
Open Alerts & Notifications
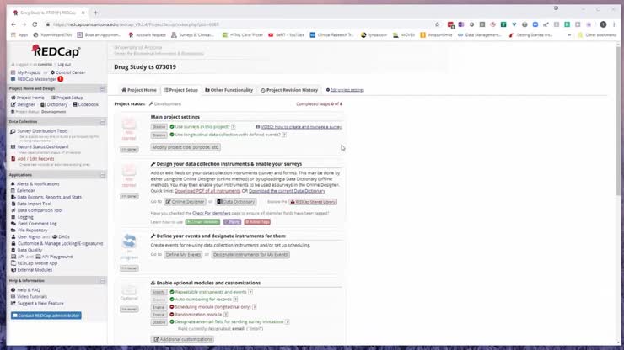(x=38, y=184)
